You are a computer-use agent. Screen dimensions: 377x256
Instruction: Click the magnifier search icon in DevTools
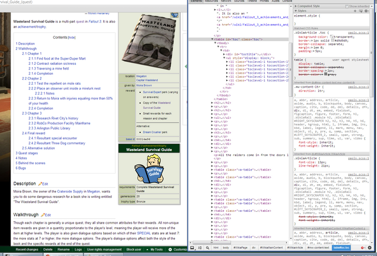[x=207, y=248]
